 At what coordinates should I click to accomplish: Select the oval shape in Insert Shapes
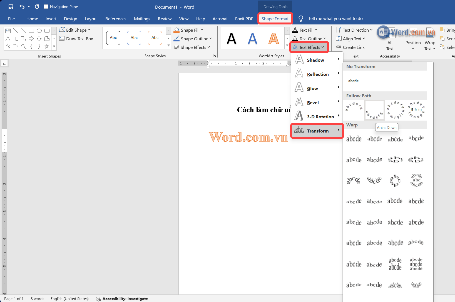(x=39, y=31)
